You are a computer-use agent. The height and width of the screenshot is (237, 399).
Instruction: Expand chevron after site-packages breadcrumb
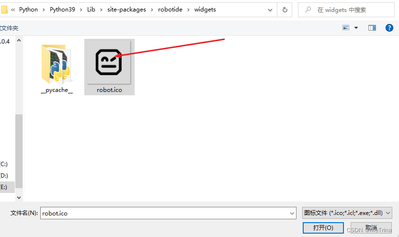point(152,10)
